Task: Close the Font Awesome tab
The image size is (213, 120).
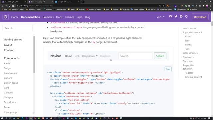Action: pyautogui.click(x=79, y=2)
